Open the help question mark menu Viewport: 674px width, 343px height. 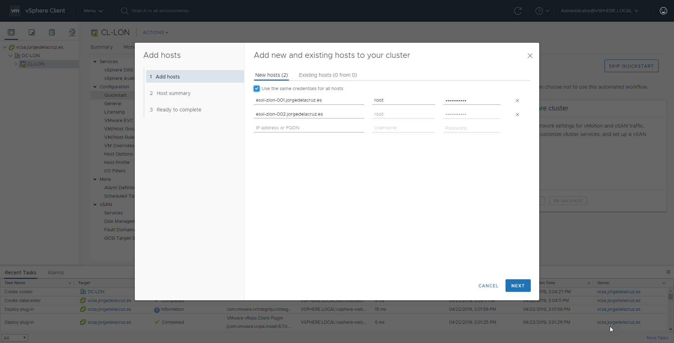click(542, 11)
